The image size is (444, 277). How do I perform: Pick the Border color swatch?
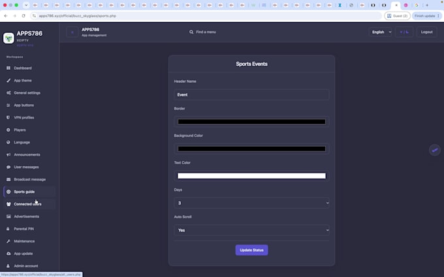click(x=251, y=122)
